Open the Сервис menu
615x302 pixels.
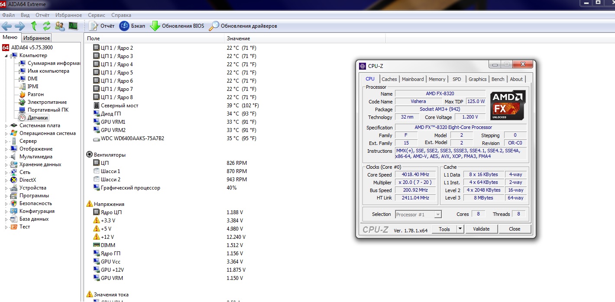96,15
